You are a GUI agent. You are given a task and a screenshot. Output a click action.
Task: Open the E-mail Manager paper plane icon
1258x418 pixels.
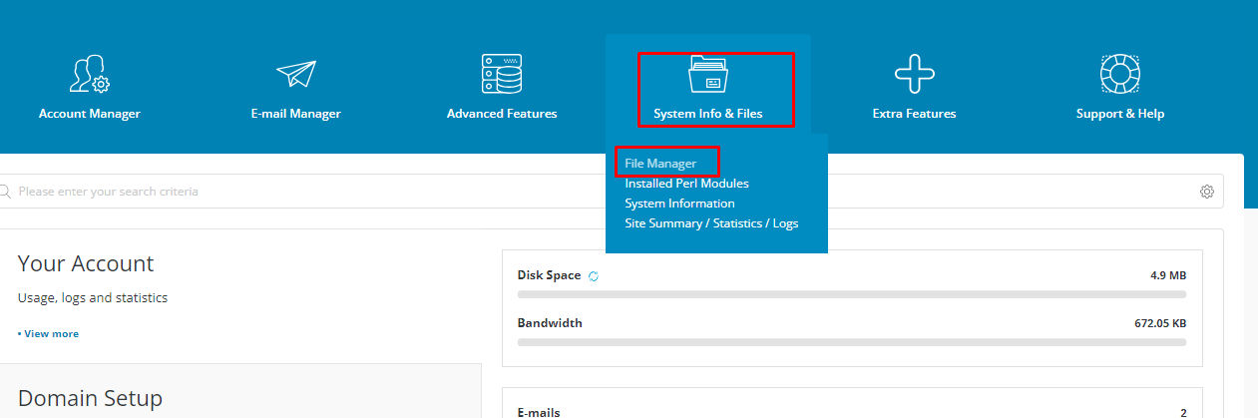coord(295,74)
